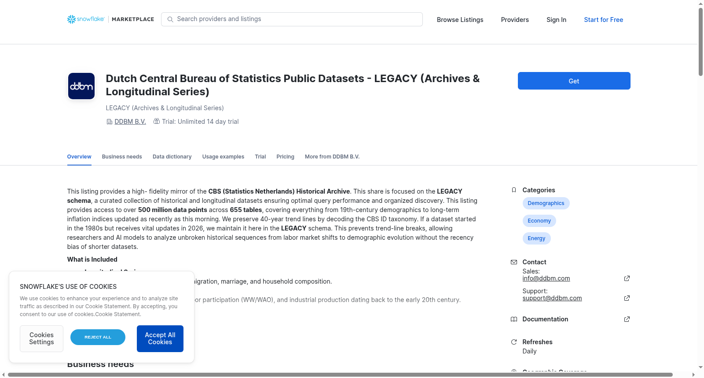Click the support@ddbm.com email link
The height and width of the screenshot is (378, 704).
point(552,298)
